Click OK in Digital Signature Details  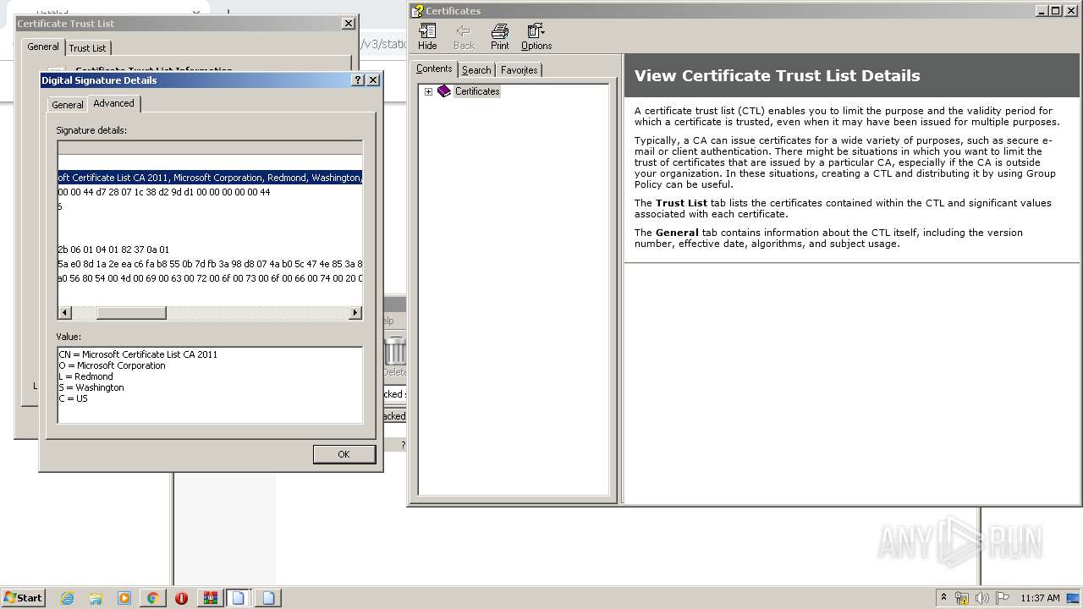click(x=344, y=454)
